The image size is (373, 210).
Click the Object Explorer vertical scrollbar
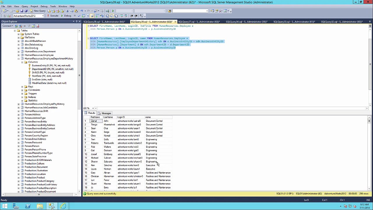point(79,111)
